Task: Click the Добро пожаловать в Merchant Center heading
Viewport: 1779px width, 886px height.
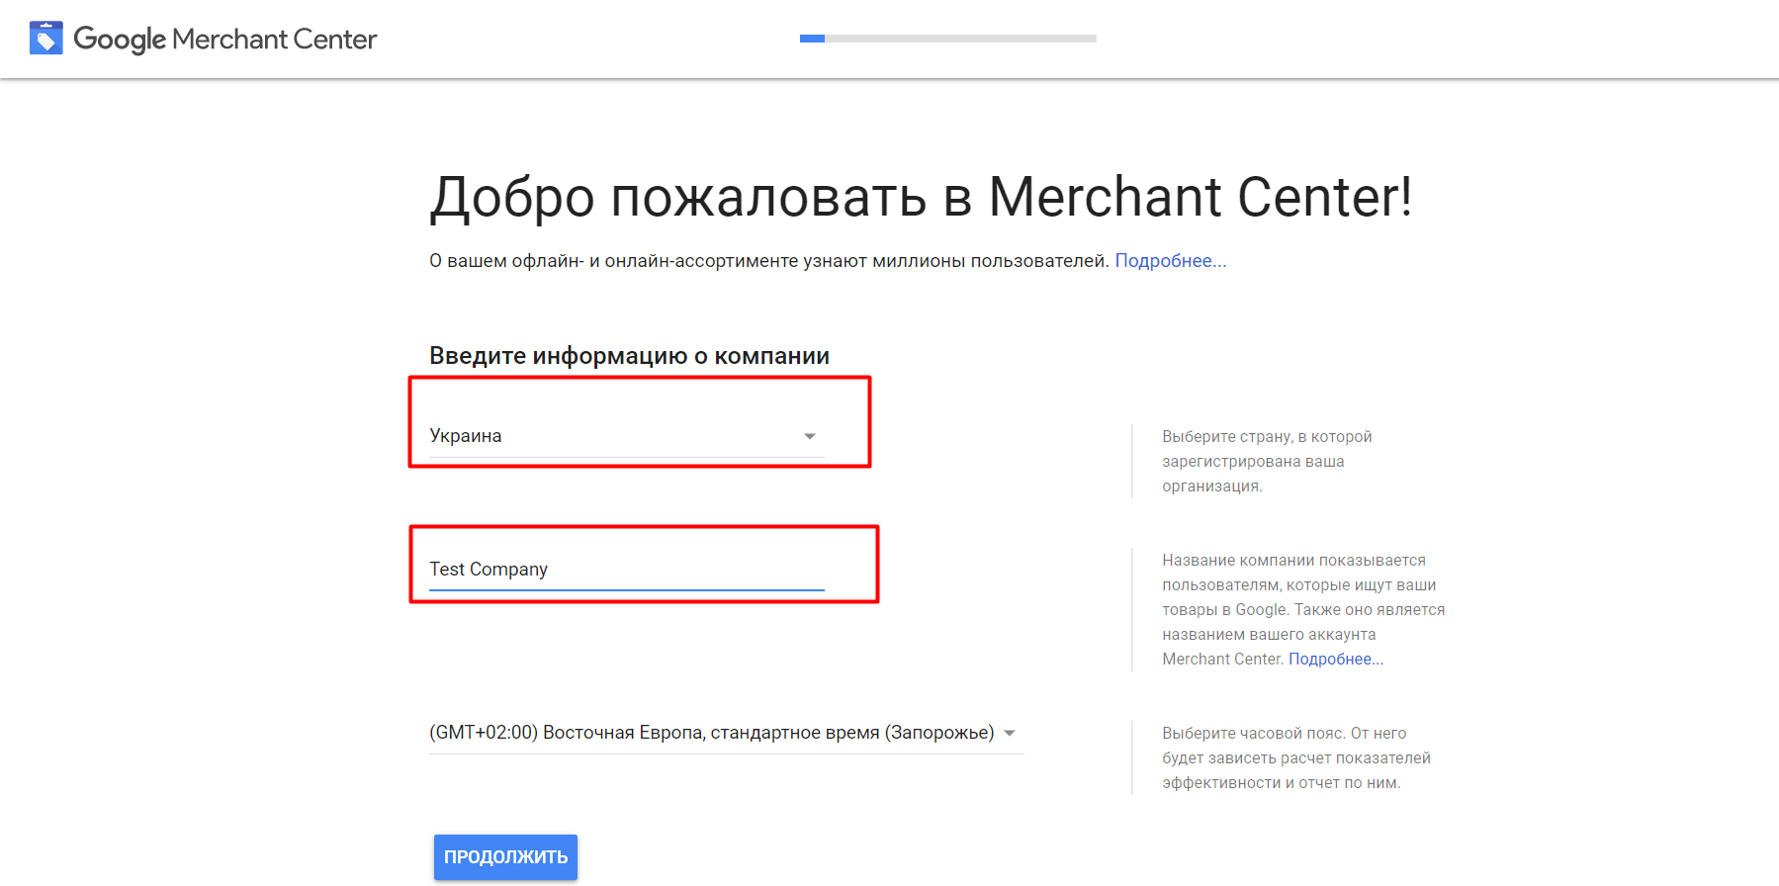Action: [921, 197]
